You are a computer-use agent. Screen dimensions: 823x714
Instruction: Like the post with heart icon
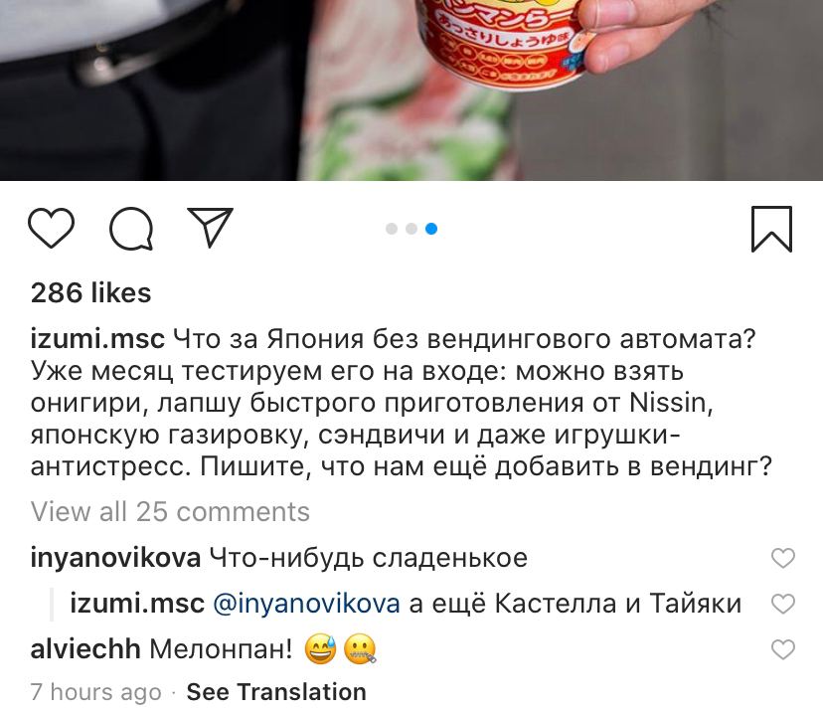(51, 228)
